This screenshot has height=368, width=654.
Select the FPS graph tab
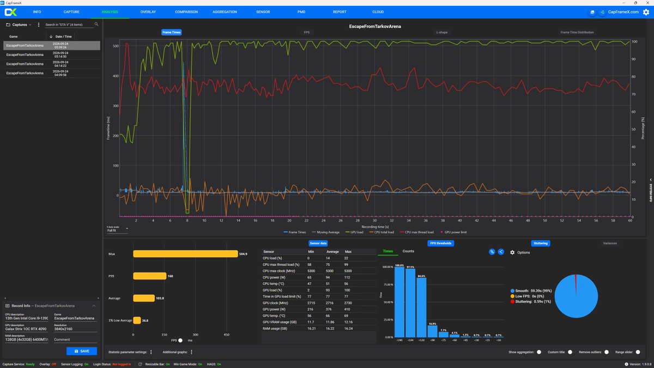pos(307,32)
